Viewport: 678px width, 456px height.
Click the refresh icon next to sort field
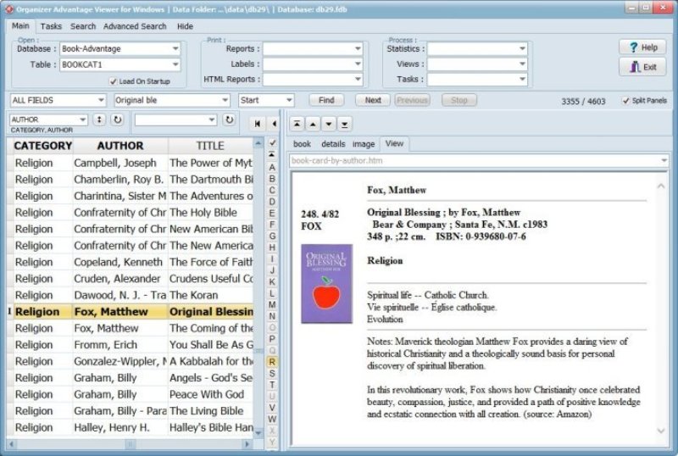coord(117,120)
